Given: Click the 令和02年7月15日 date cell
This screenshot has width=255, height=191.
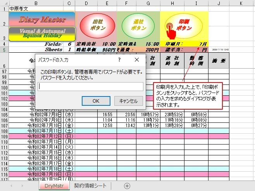Looking at the screenshot, I should point(36,153).
